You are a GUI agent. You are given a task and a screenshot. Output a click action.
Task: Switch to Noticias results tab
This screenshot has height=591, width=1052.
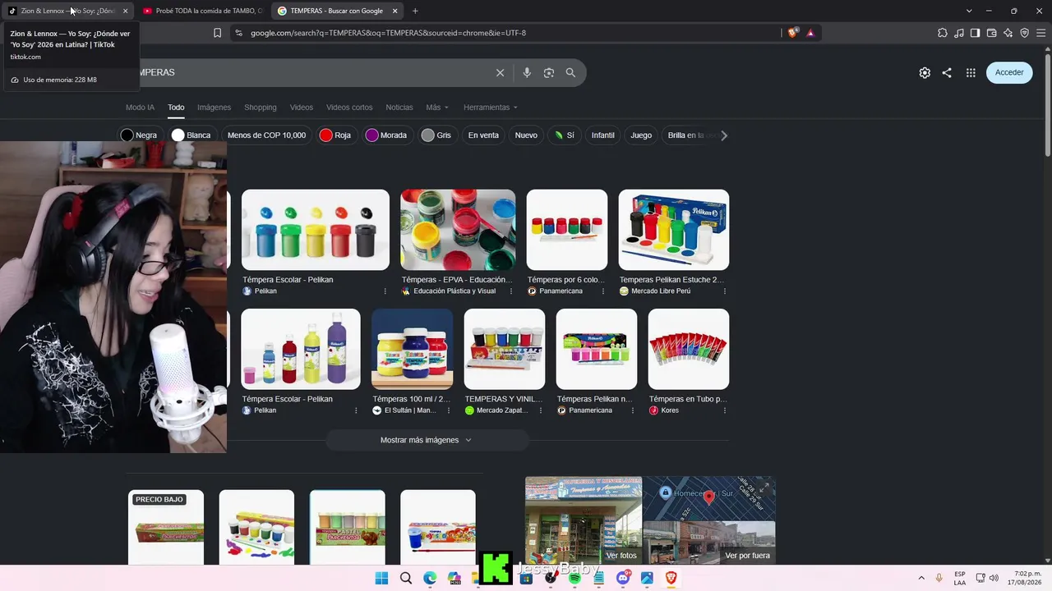399,108
